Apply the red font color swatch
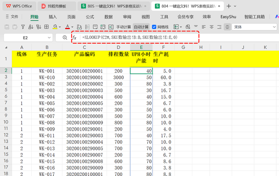This screenshot has height=176, width=279. [68, 27]
